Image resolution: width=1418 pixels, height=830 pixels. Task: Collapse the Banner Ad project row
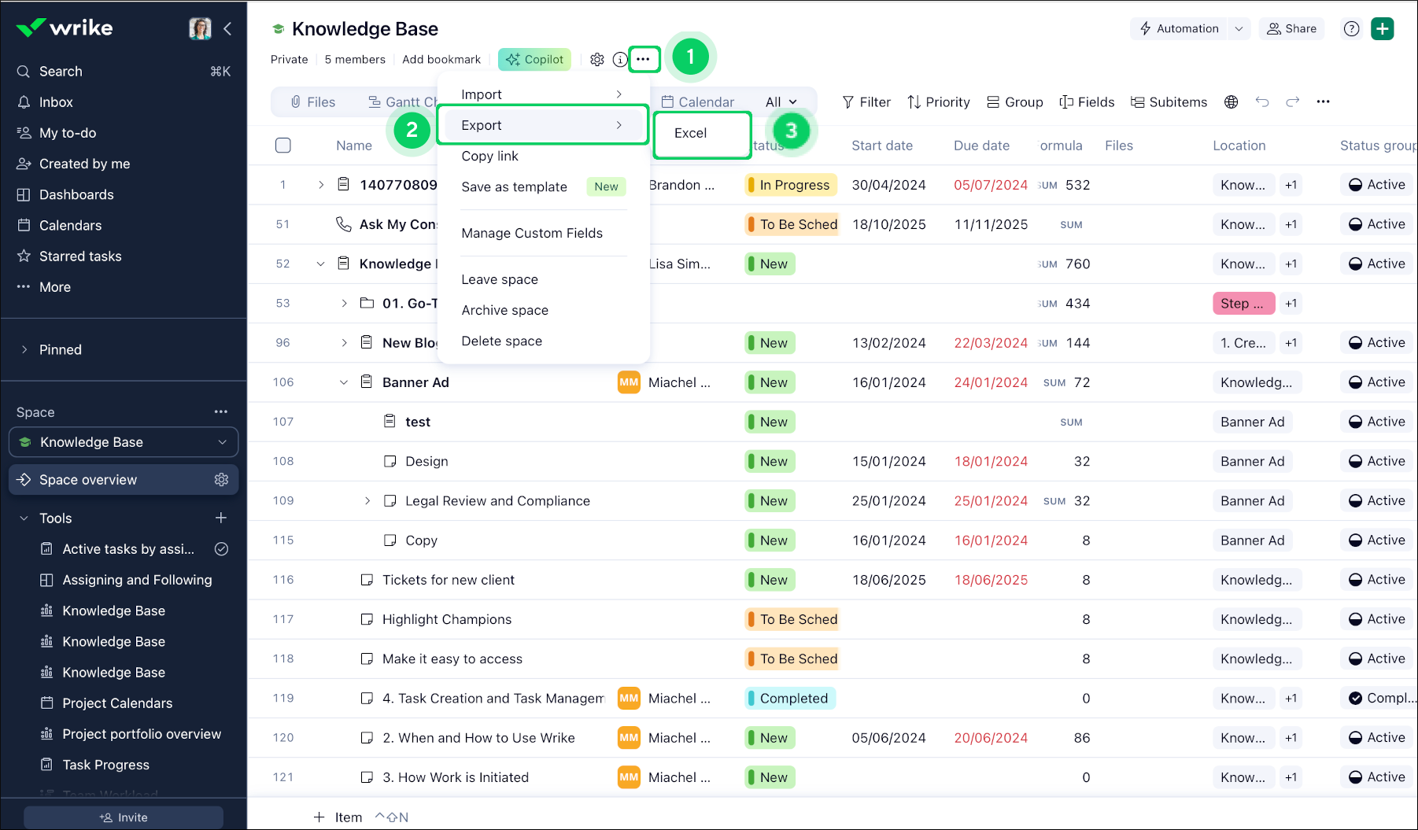(343, 382)
